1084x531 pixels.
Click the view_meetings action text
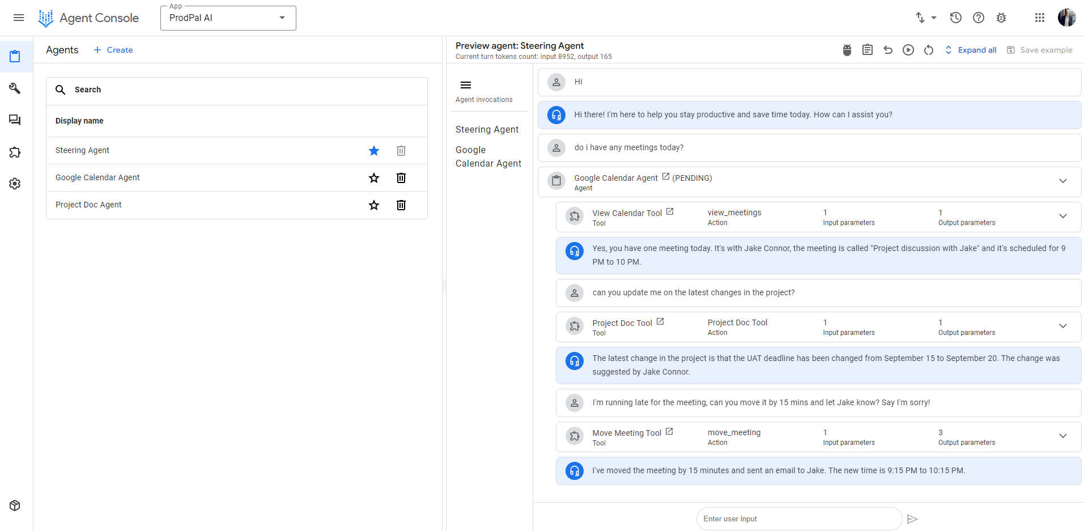pyautogui.click(x=734, y=213)
